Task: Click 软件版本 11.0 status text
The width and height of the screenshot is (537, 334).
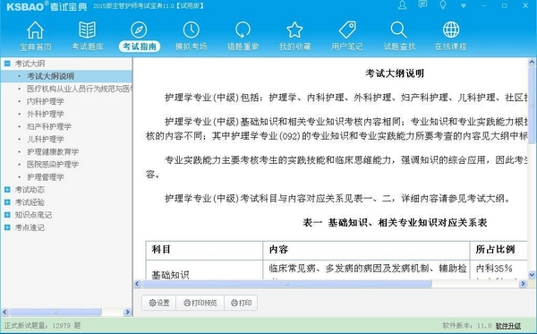Action: pyautogui.click(x=467, y=326)
